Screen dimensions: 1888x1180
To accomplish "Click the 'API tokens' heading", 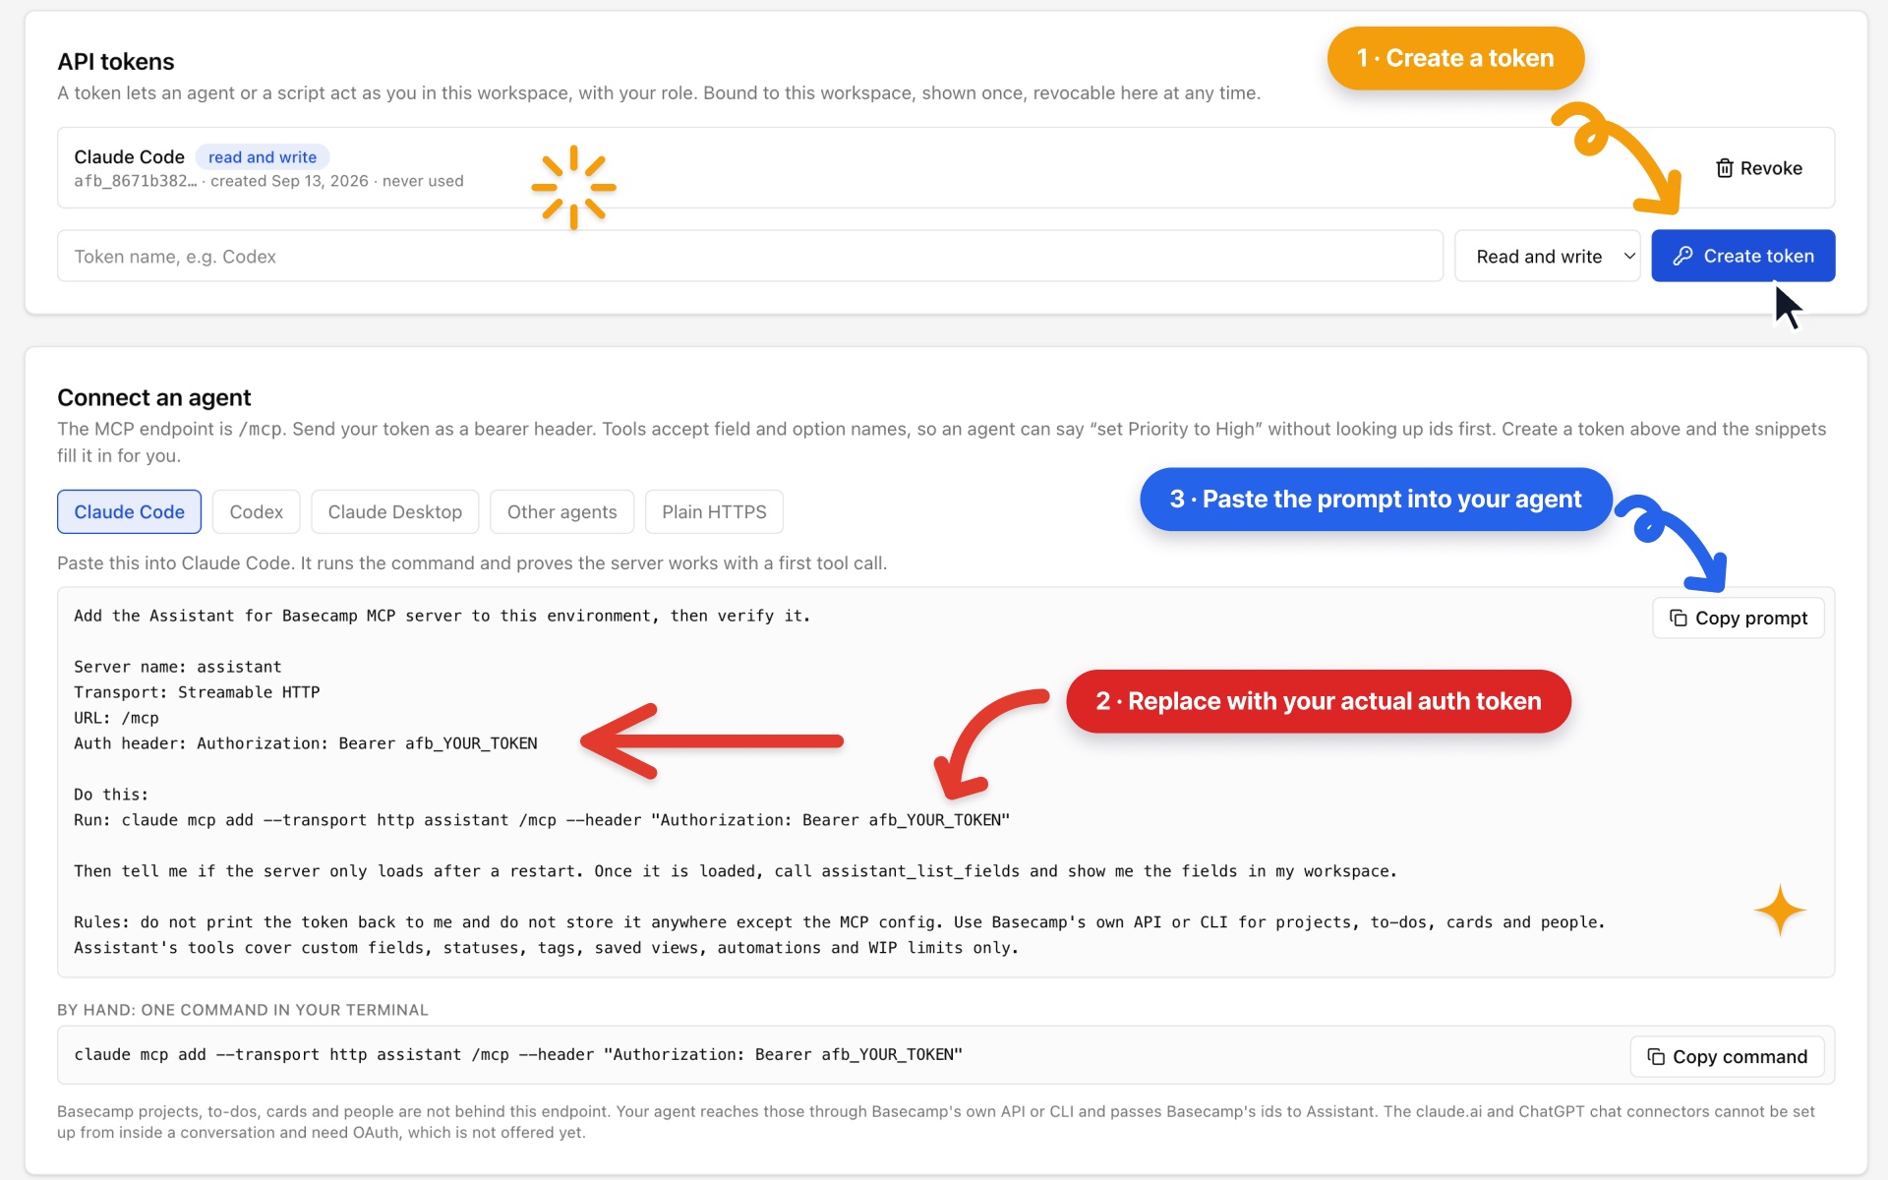I will click(x=115, y=61).
